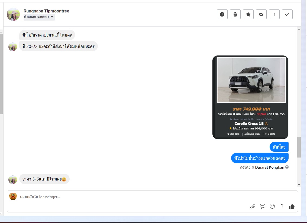
Task: Star this conversation as follow-up
Action: pos(248,14)
